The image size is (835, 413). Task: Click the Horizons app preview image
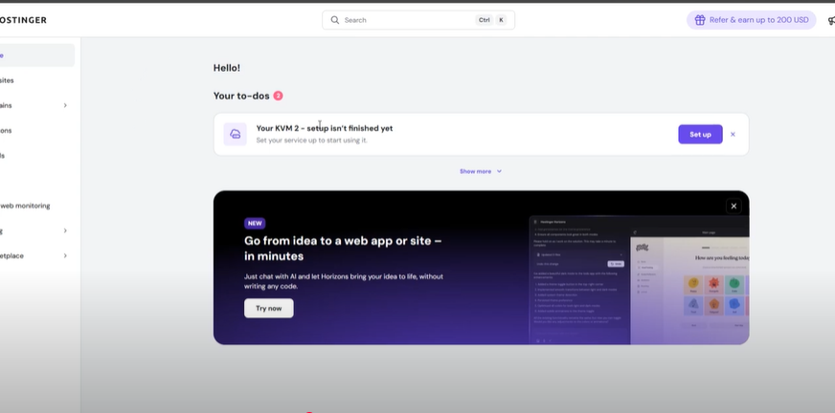click(639, 279)
